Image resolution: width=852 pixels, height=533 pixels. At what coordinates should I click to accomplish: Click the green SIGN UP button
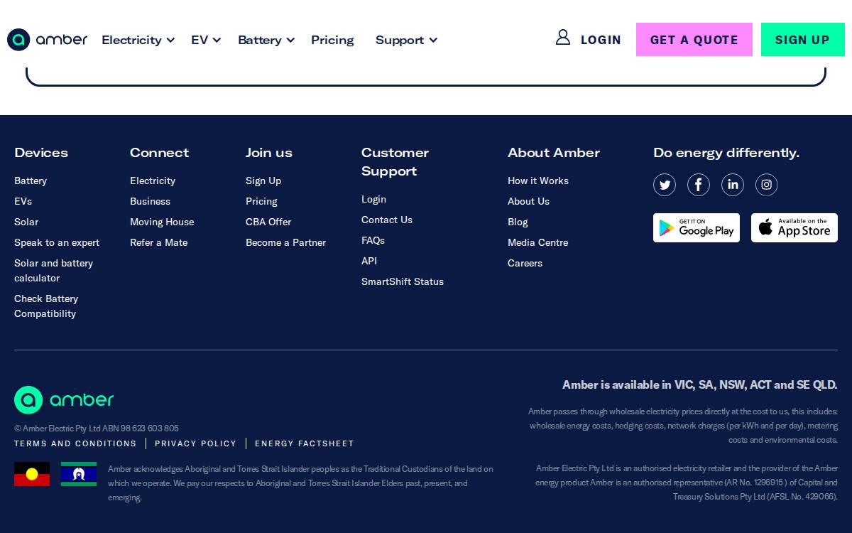point(802,40)
